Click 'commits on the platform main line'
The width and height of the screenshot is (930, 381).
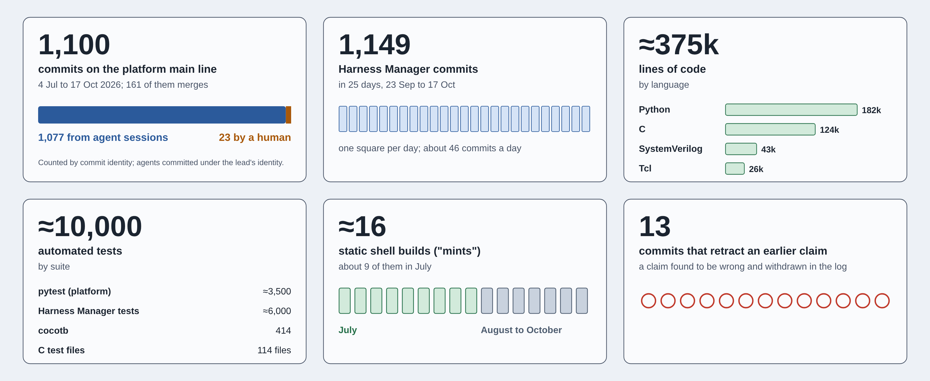(x=127, y=69)
